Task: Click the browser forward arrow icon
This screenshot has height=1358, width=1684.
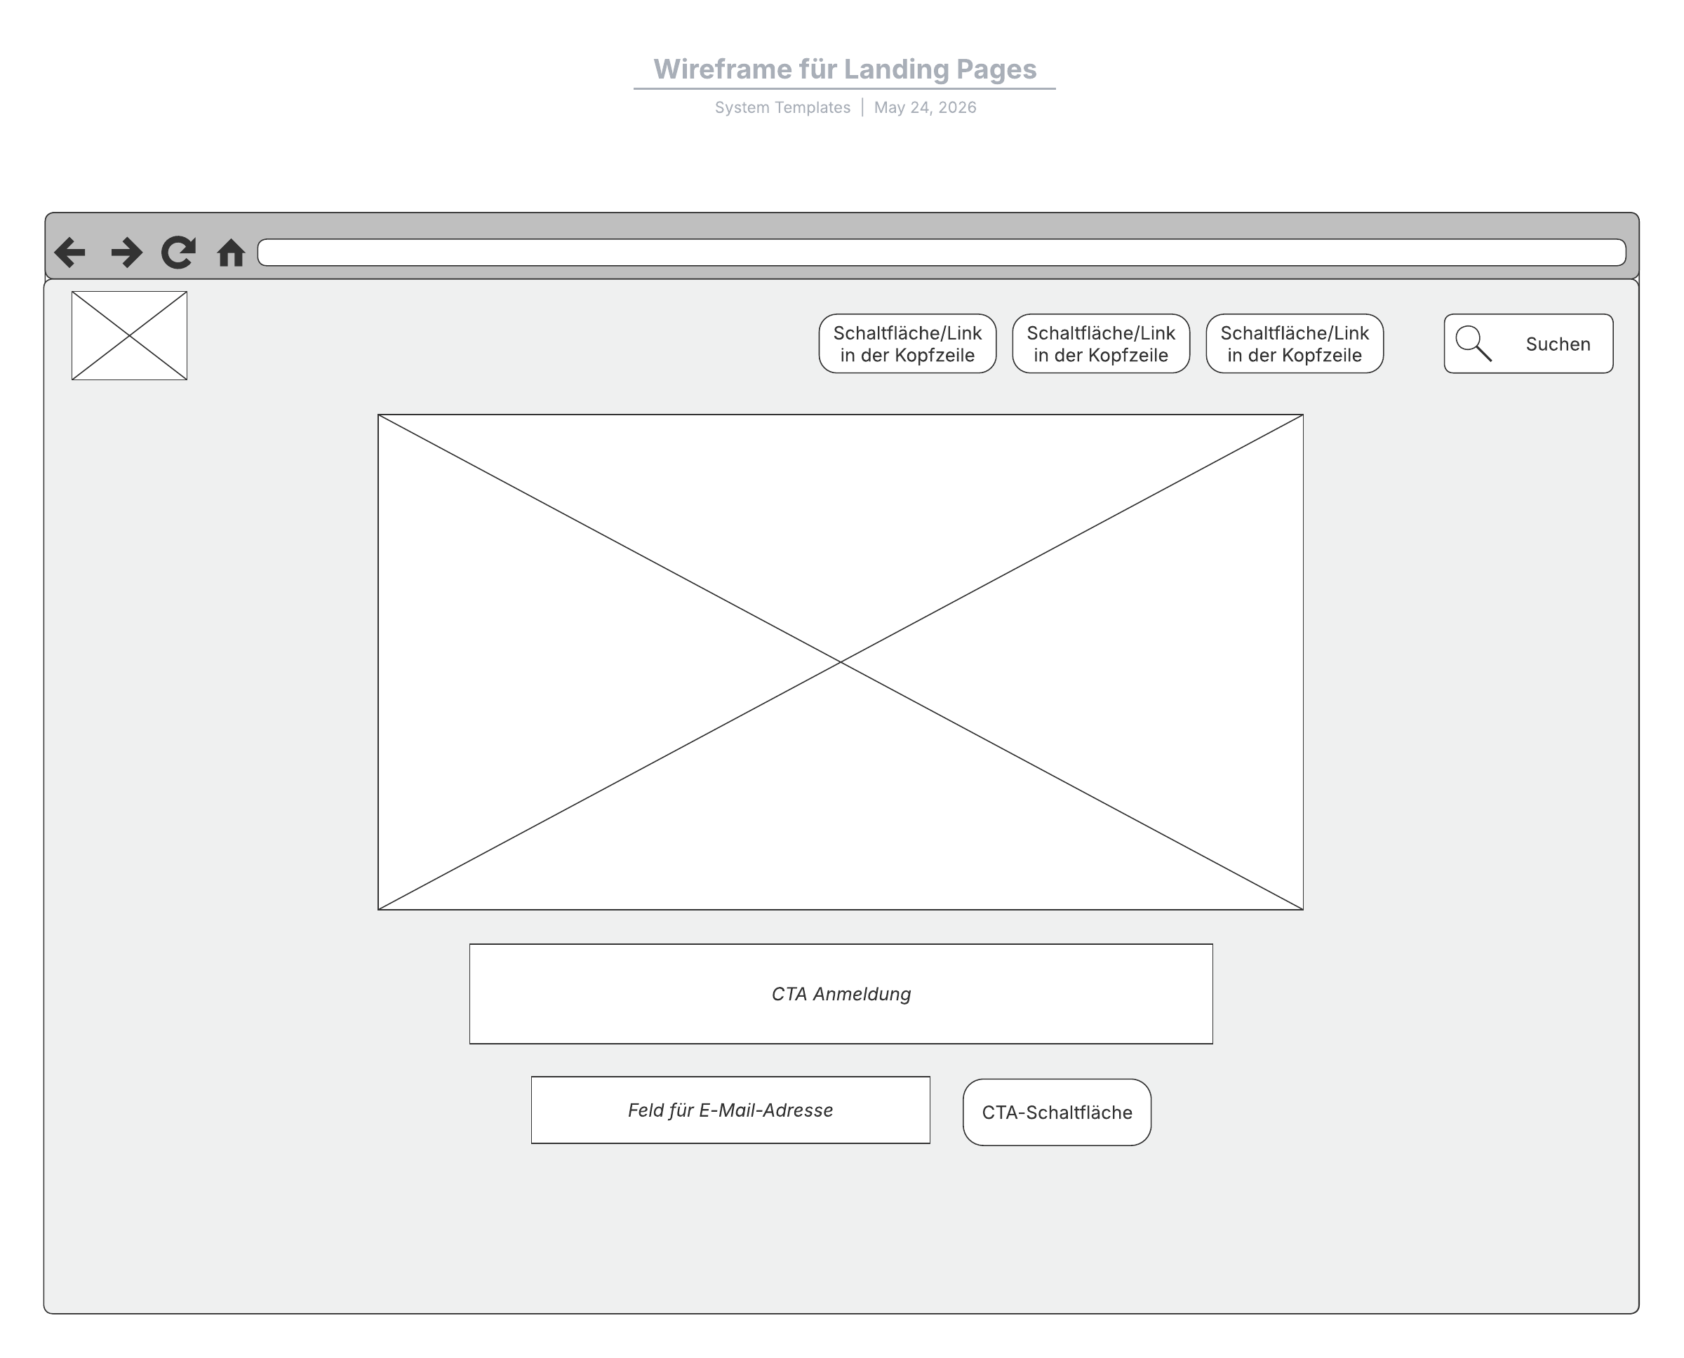Action: tap(127, 253)
